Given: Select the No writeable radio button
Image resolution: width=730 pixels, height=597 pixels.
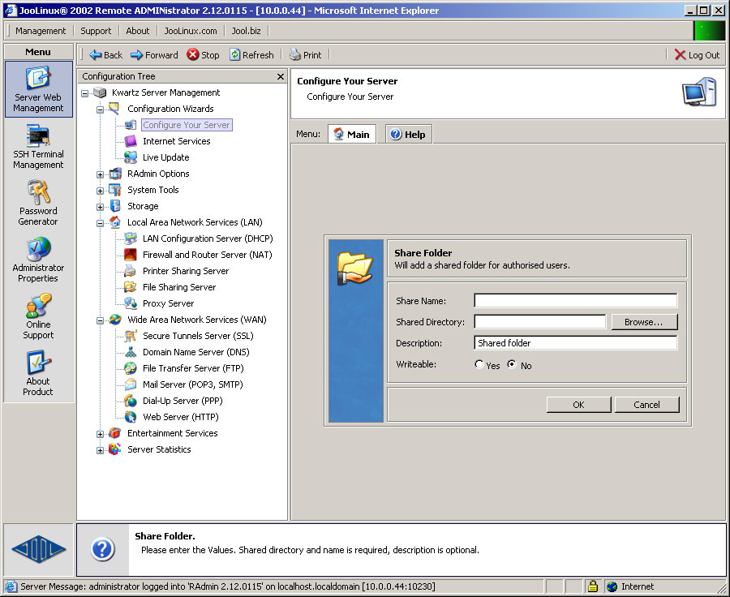Looking at the screenshot, I should (x=511, y=365).
